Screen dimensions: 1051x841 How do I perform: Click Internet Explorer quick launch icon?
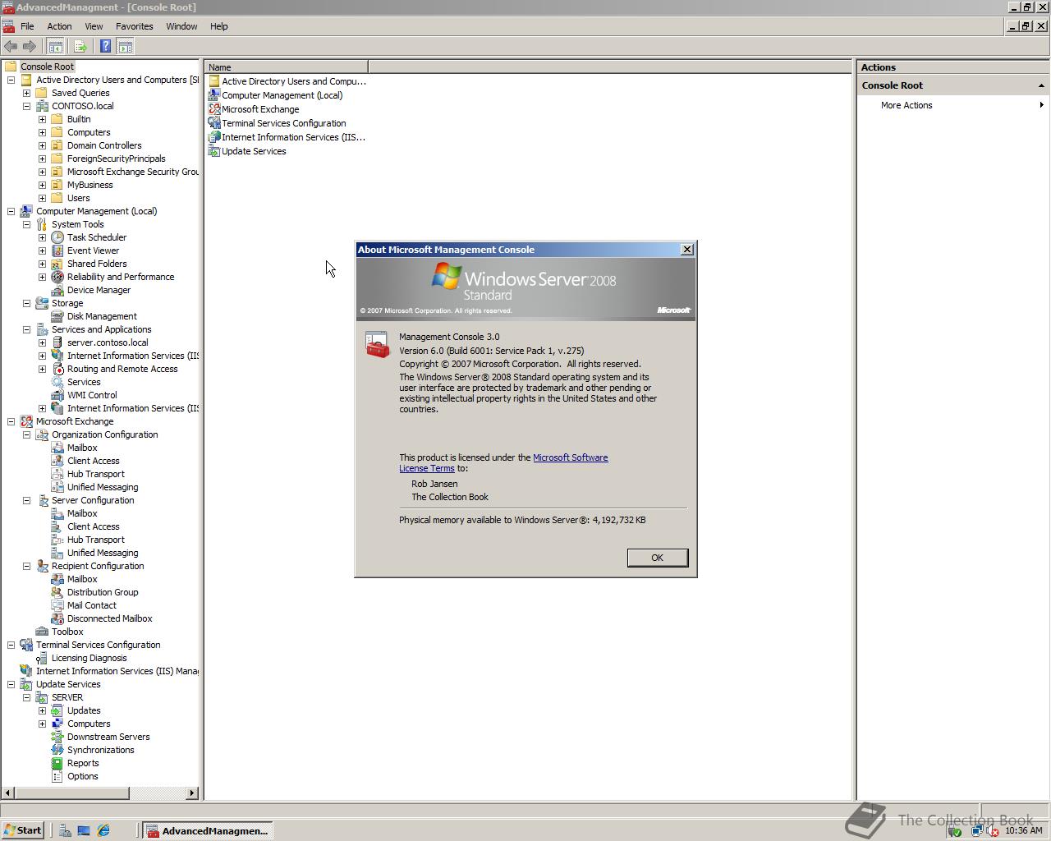[x=103, y=830]
